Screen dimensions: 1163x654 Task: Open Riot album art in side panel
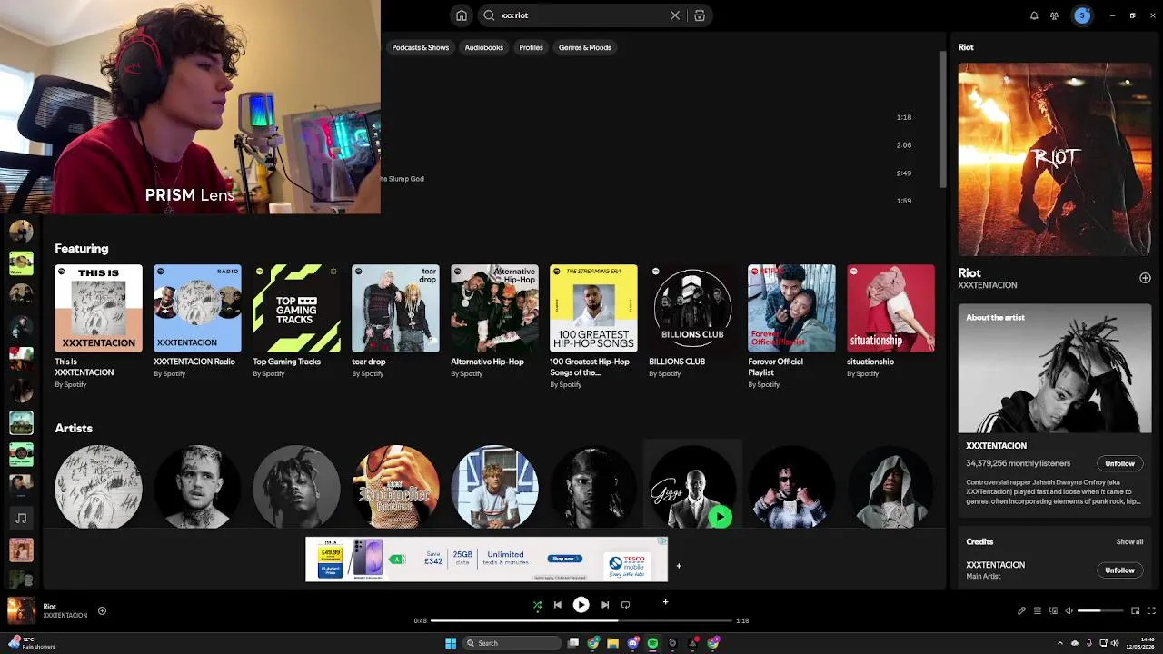point(1054,159)
